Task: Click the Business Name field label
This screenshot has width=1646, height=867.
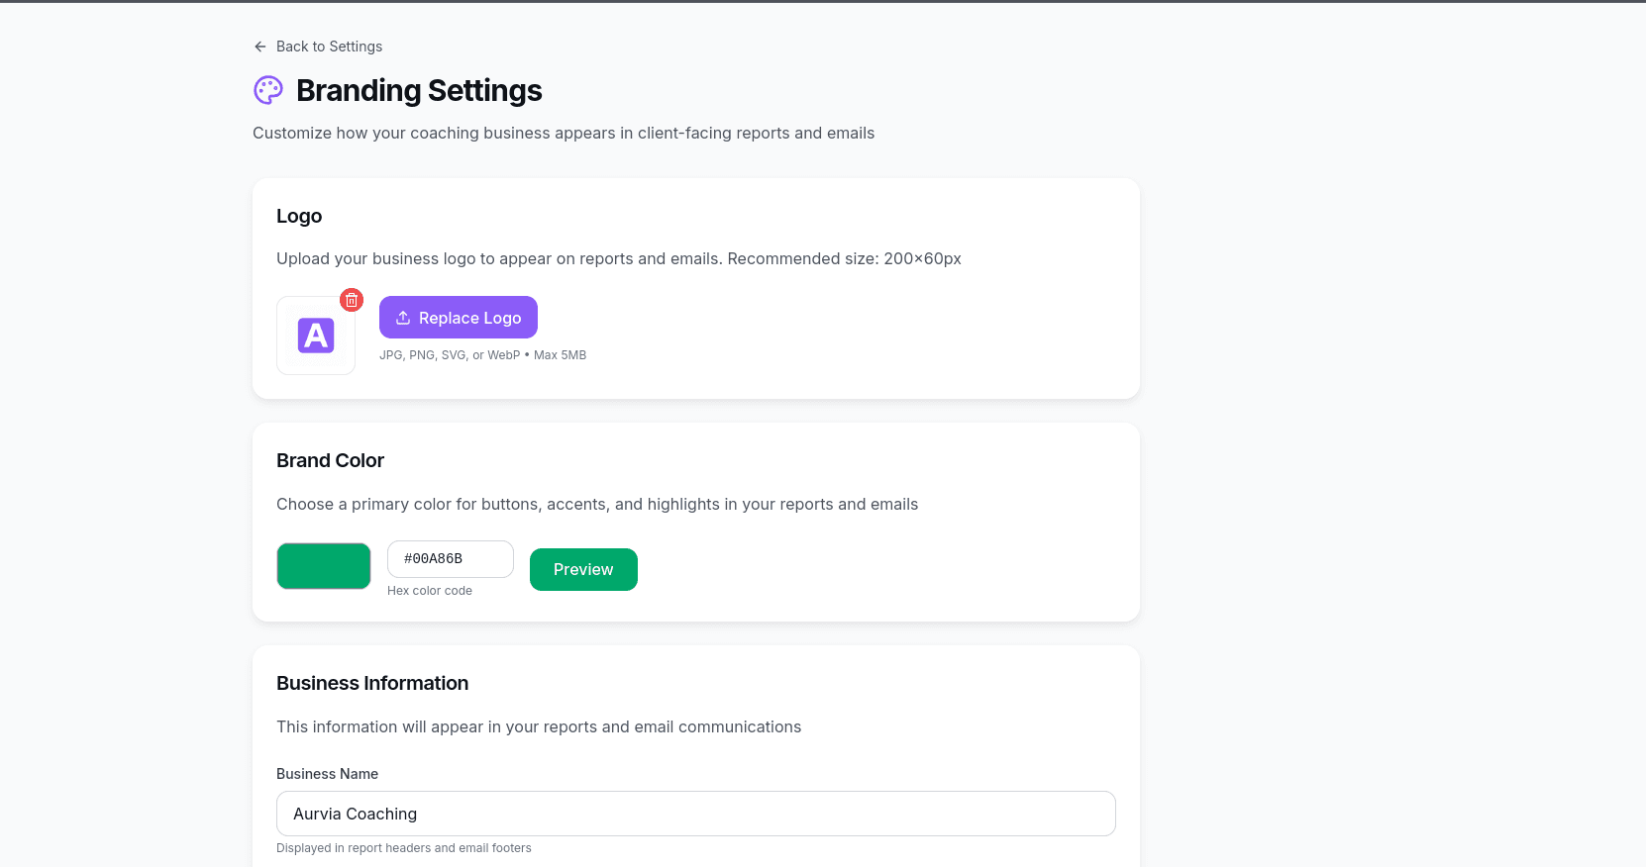Action: (327, 774)
